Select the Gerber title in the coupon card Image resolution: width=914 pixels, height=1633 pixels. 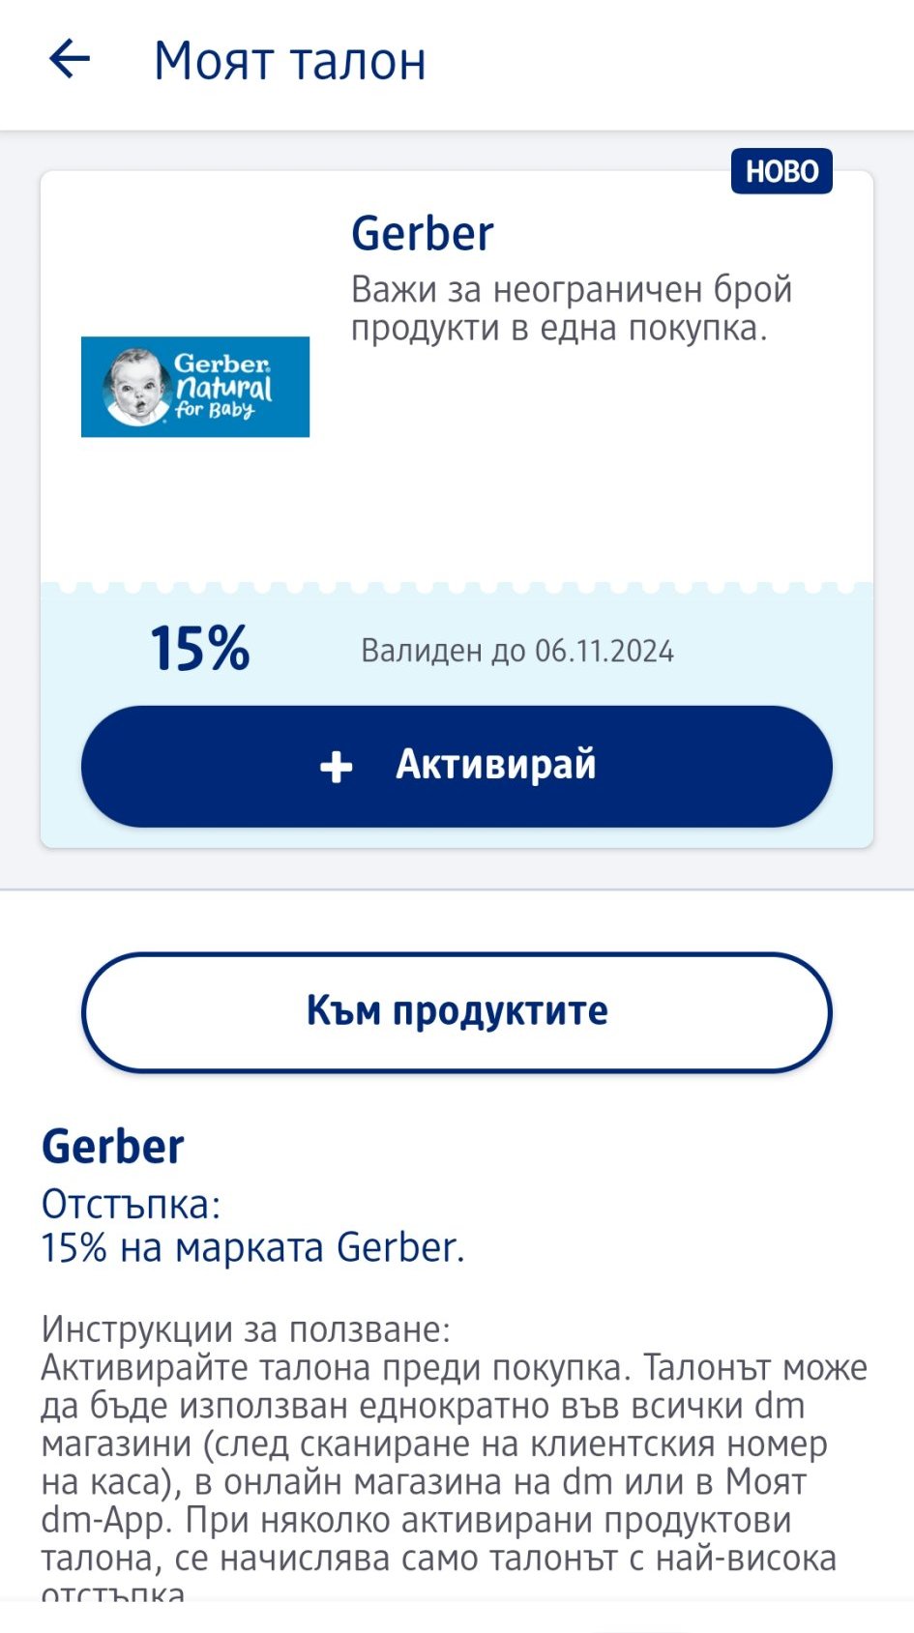tap(422, 234)
